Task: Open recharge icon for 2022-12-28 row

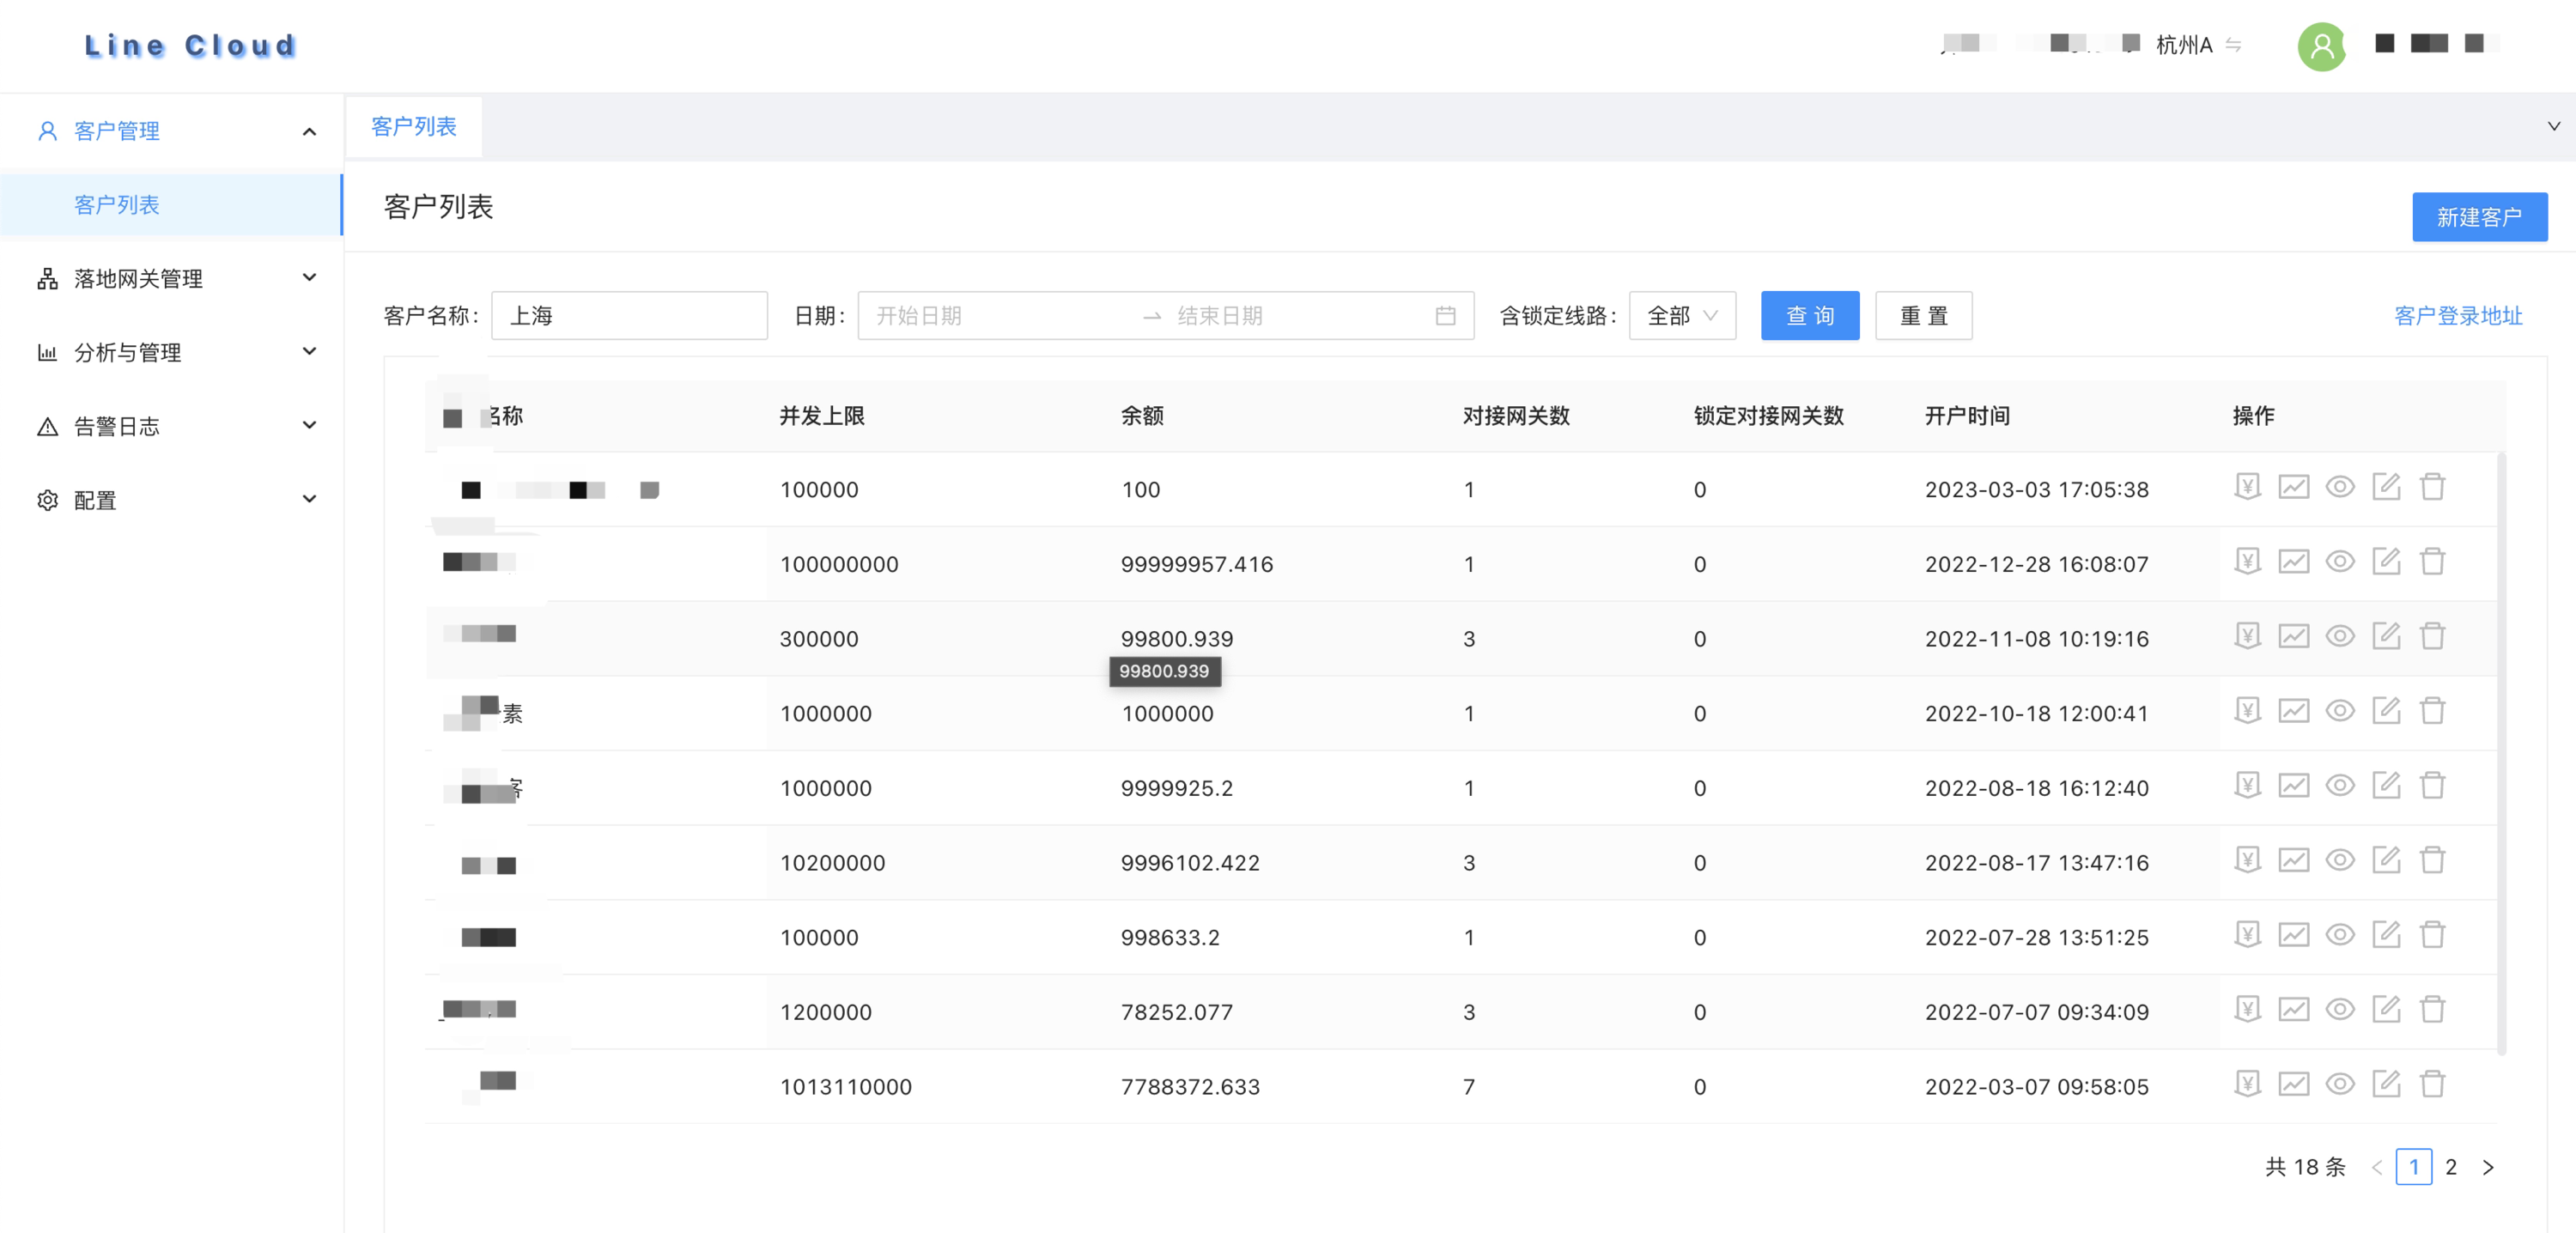Action: pyautogui.click(x=2247, y=562)
